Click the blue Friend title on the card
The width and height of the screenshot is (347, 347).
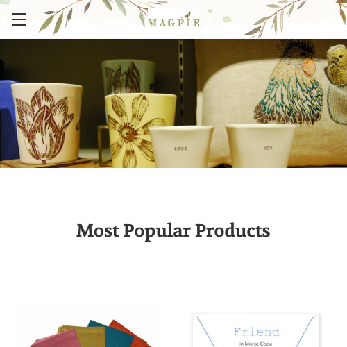tap(256, 332)
